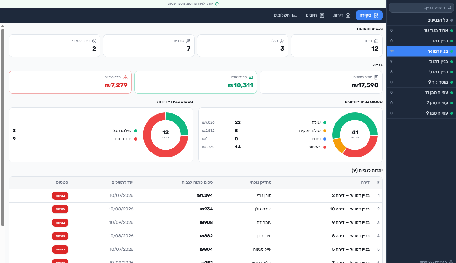
Task: Click the document icon on the חיובים tab
Action: [x=322, y=15]
